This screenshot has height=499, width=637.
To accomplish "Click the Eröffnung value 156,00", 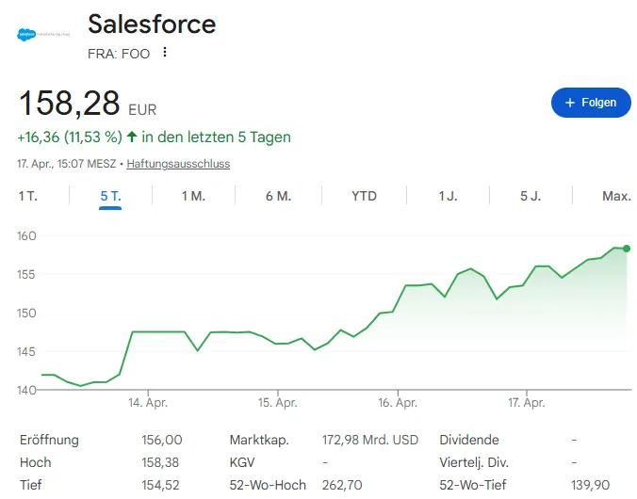I will pyautogui.click(x=160, y=440).
